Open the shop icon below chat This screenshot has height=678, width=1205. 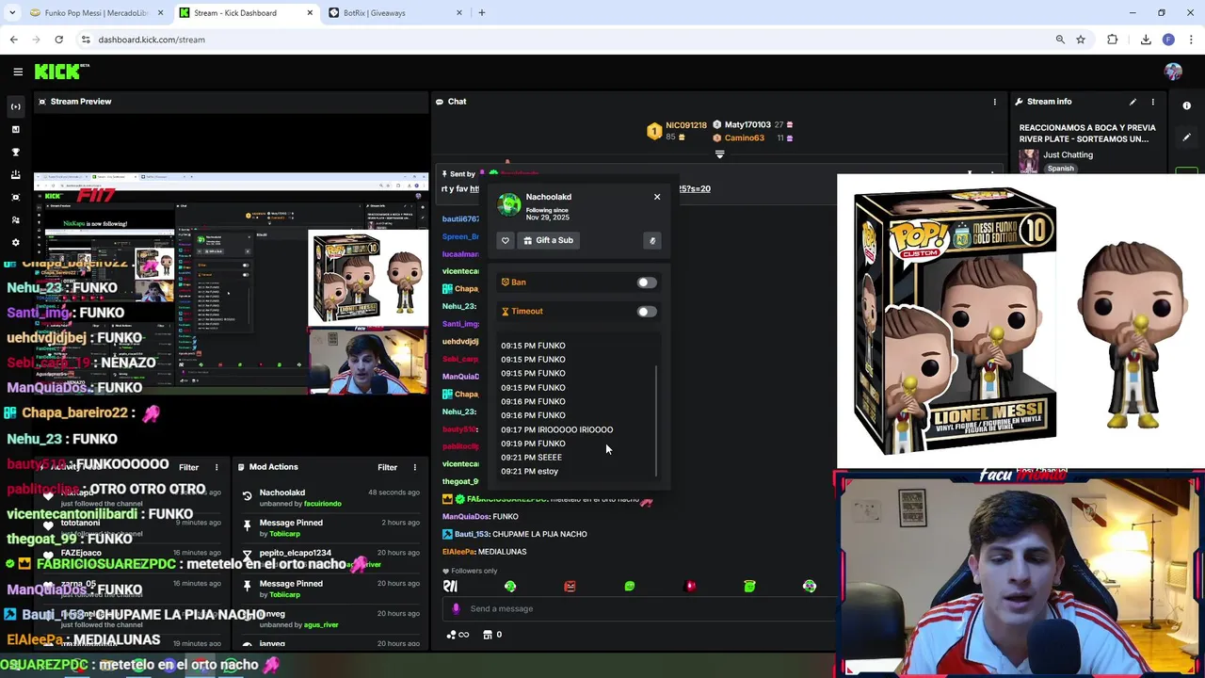click(488, 635)
